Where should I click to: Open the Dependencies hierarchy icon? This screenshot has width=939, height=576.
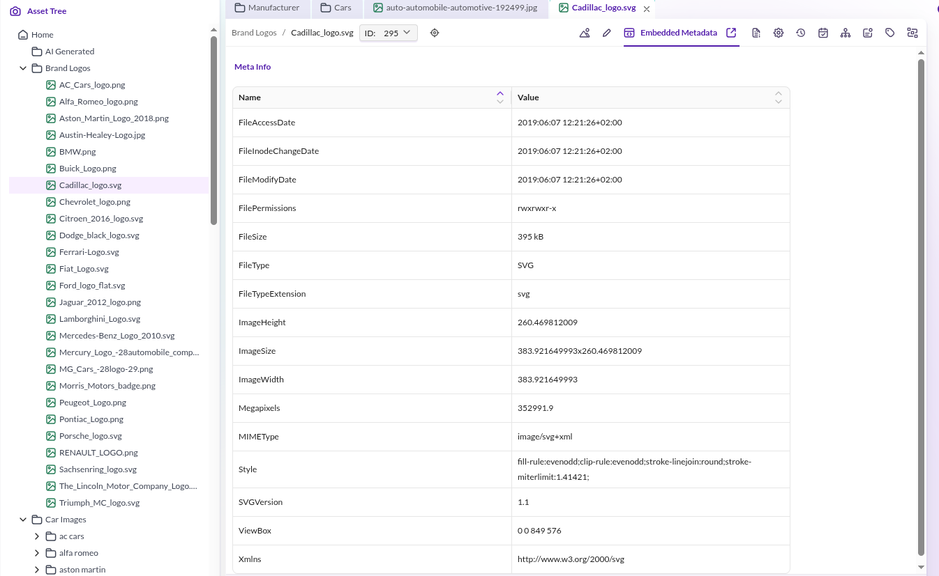846,33
